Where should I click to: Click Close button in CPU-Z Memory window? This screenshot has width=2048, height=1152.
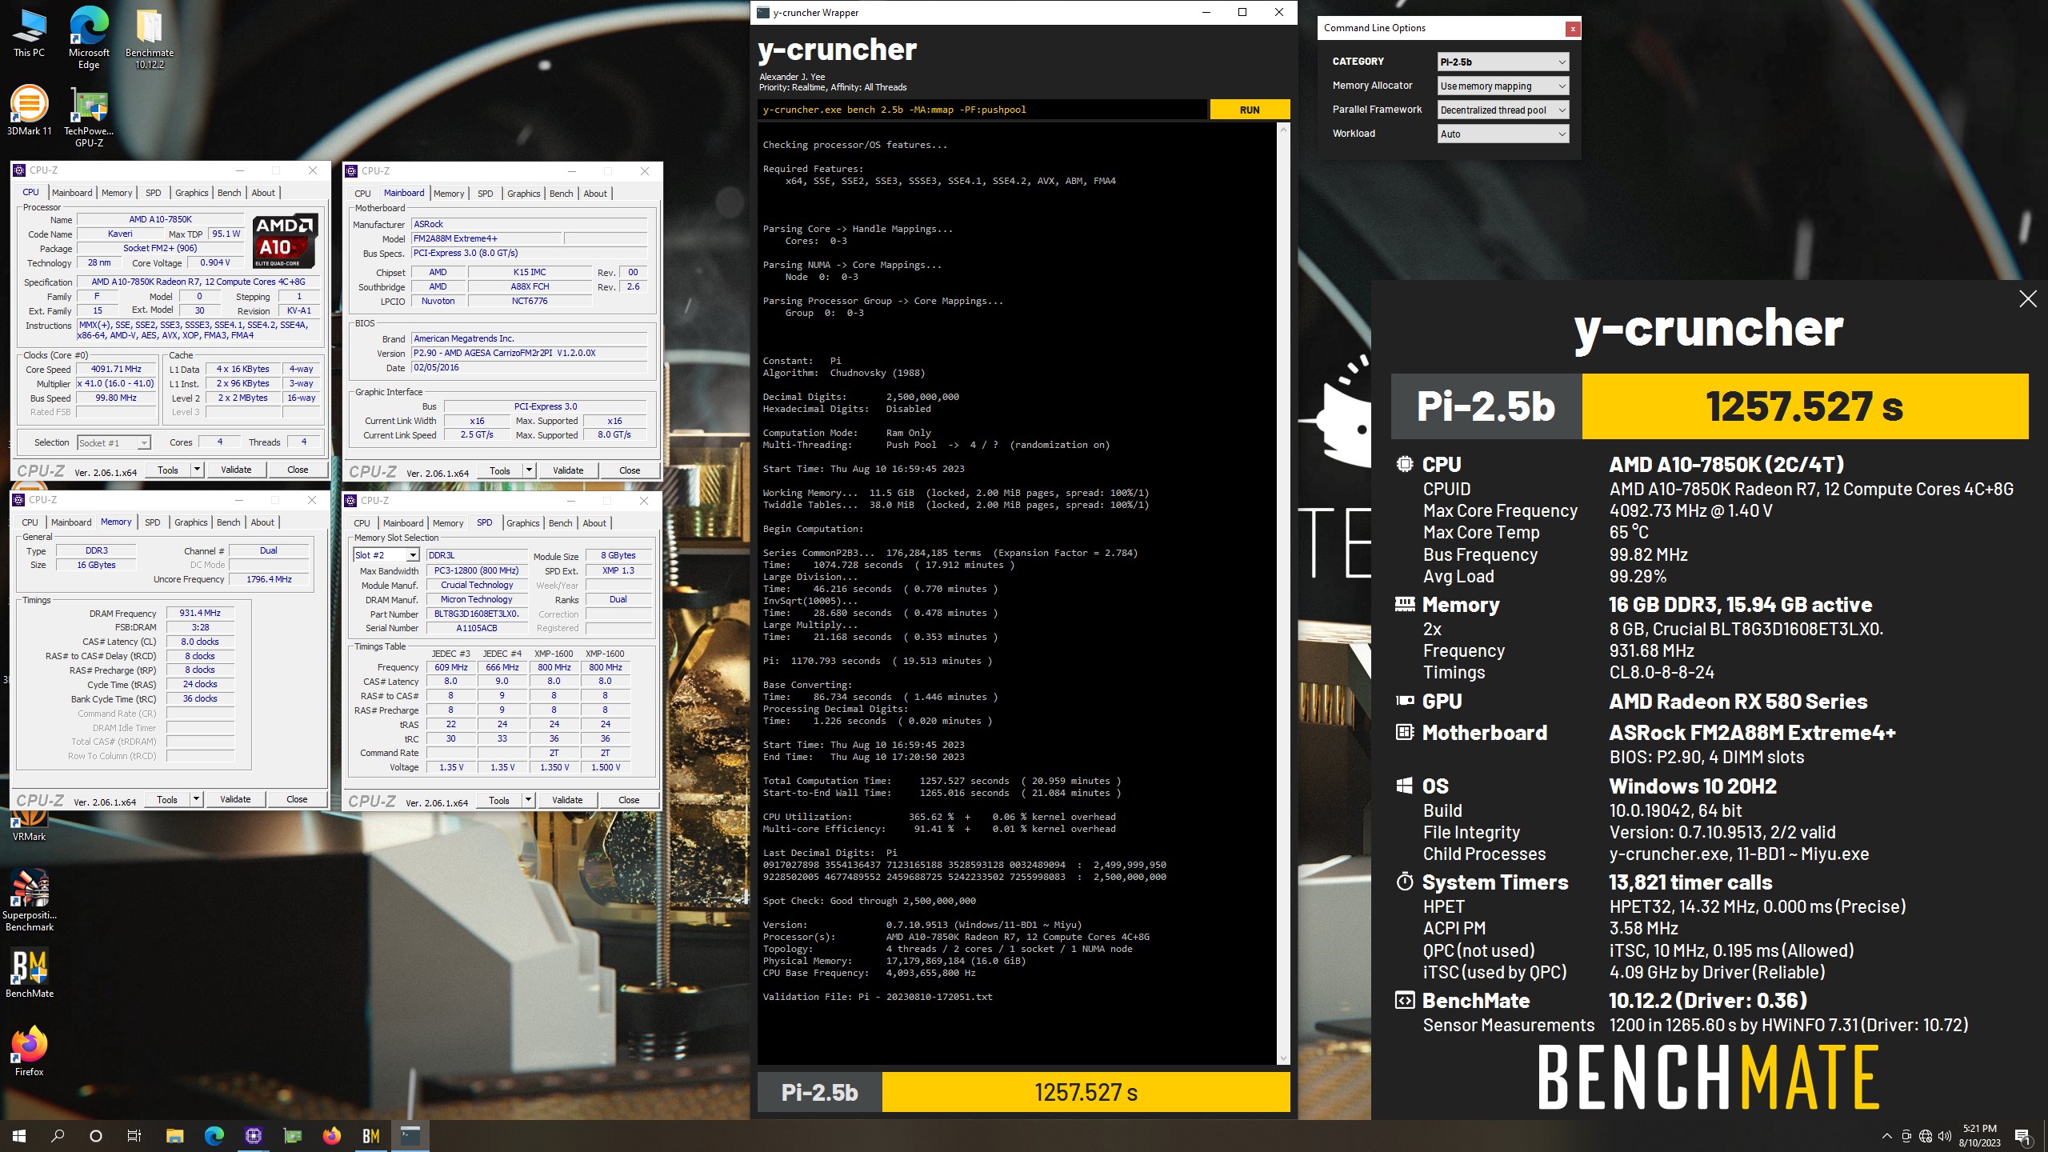(x=297, y=799)
